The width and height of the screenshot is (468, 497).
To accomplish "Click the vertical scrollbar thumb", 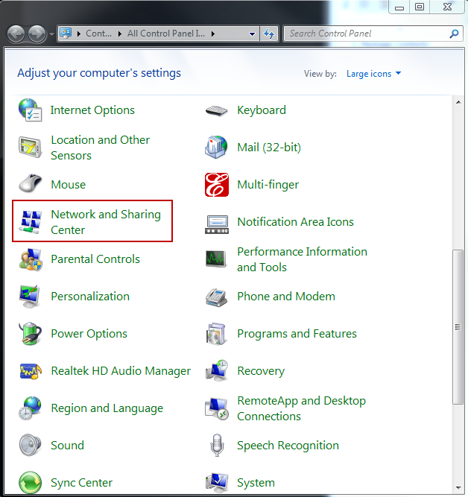I will [458, 327].
